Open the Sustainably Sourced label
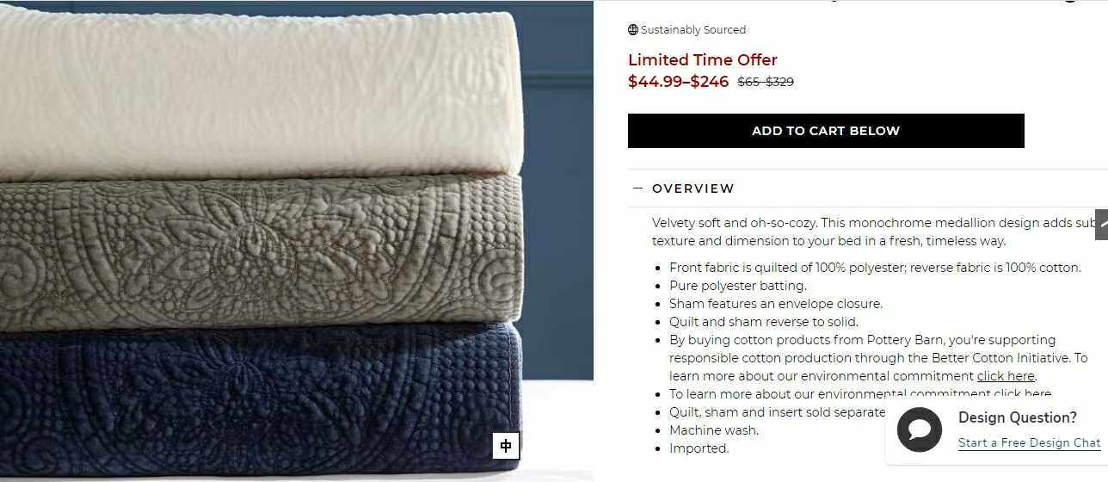Viewport: 1108px width, 482px height. click(693, 30)
